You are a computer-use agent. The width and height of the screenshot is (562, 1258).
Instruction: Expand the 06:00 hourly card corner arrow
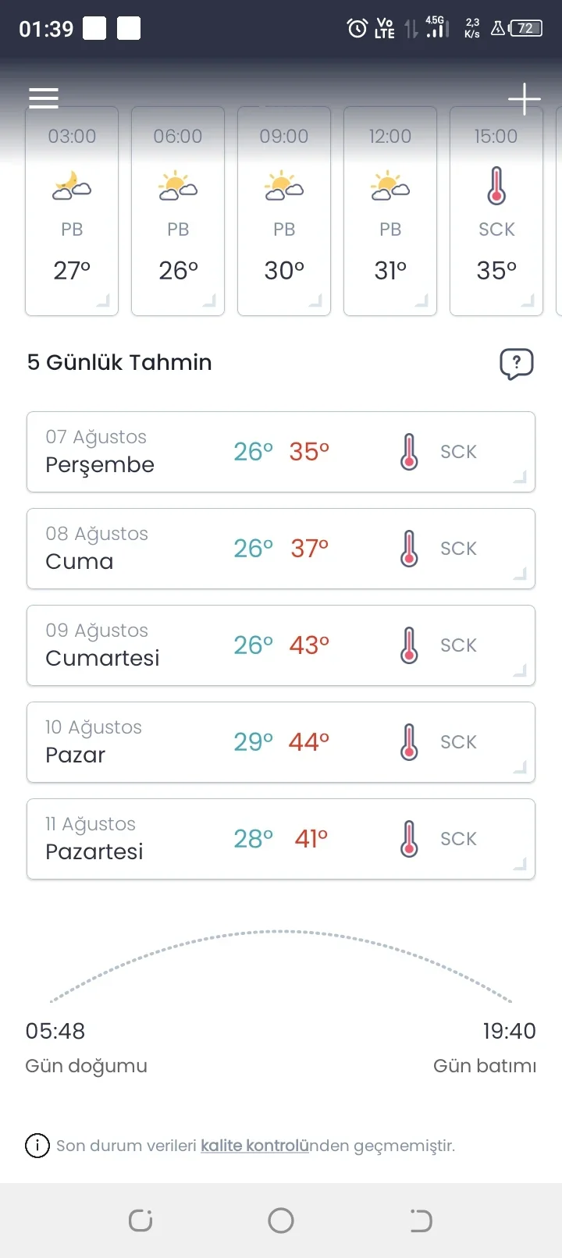[x=209, y=300]
